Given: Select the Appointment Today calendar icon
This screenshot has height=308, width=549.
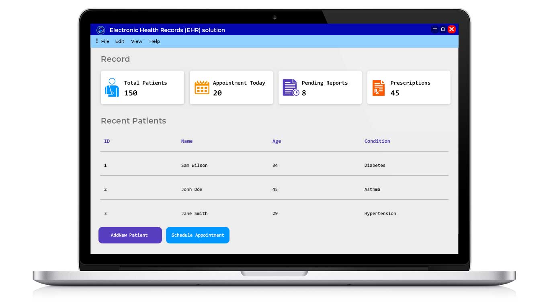Looking at the screenshot, I should (x=202, y=87).
